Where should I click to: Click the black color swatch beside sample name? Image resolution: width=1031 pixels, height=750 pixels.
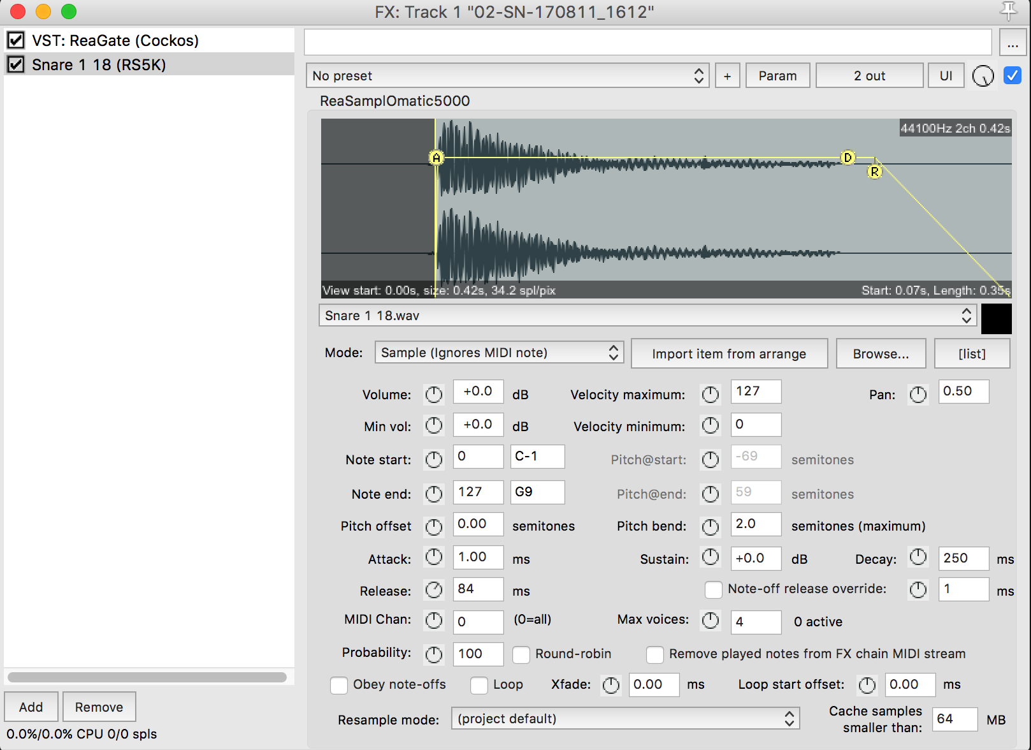(996, 319)
